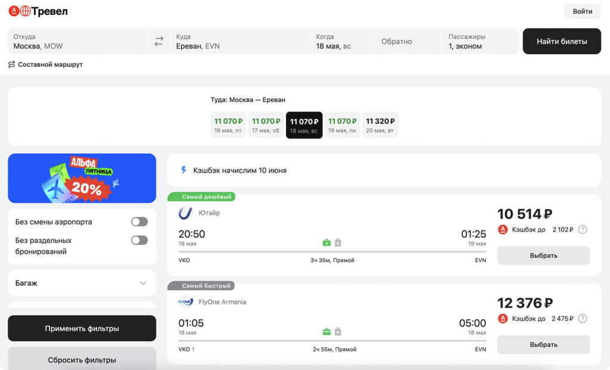
Task: Click the Откуда field with Москва
Action: point(78,41)
